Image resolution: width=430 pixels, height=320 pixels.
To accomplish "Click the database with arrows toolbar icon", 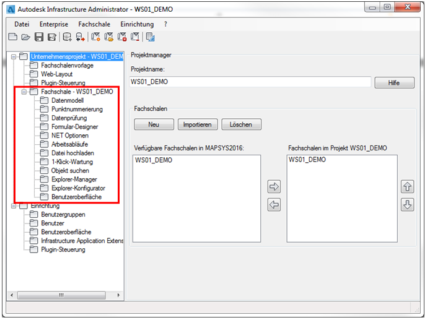I will 80,37.
